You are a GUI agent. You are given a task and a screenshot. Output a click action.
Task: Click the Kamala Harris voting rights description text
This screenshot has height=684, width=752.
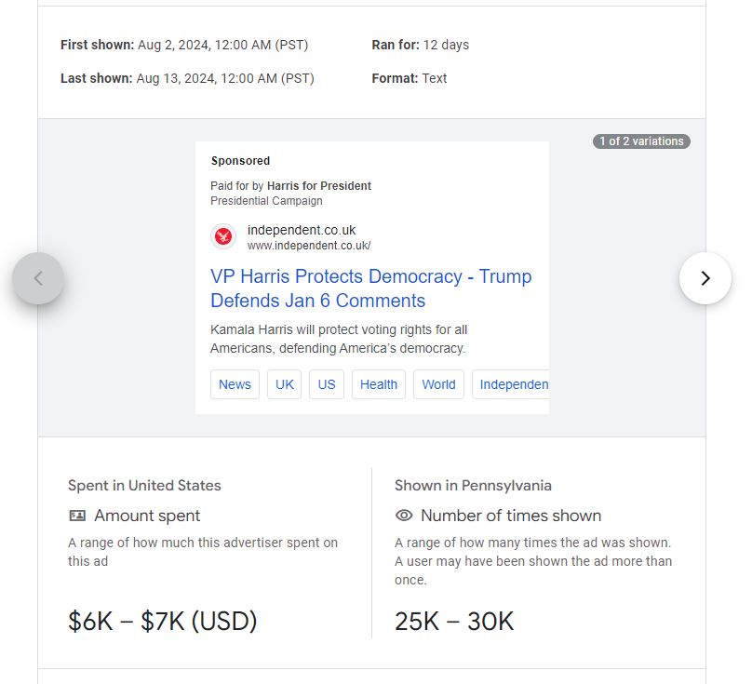tap(339, 339)
